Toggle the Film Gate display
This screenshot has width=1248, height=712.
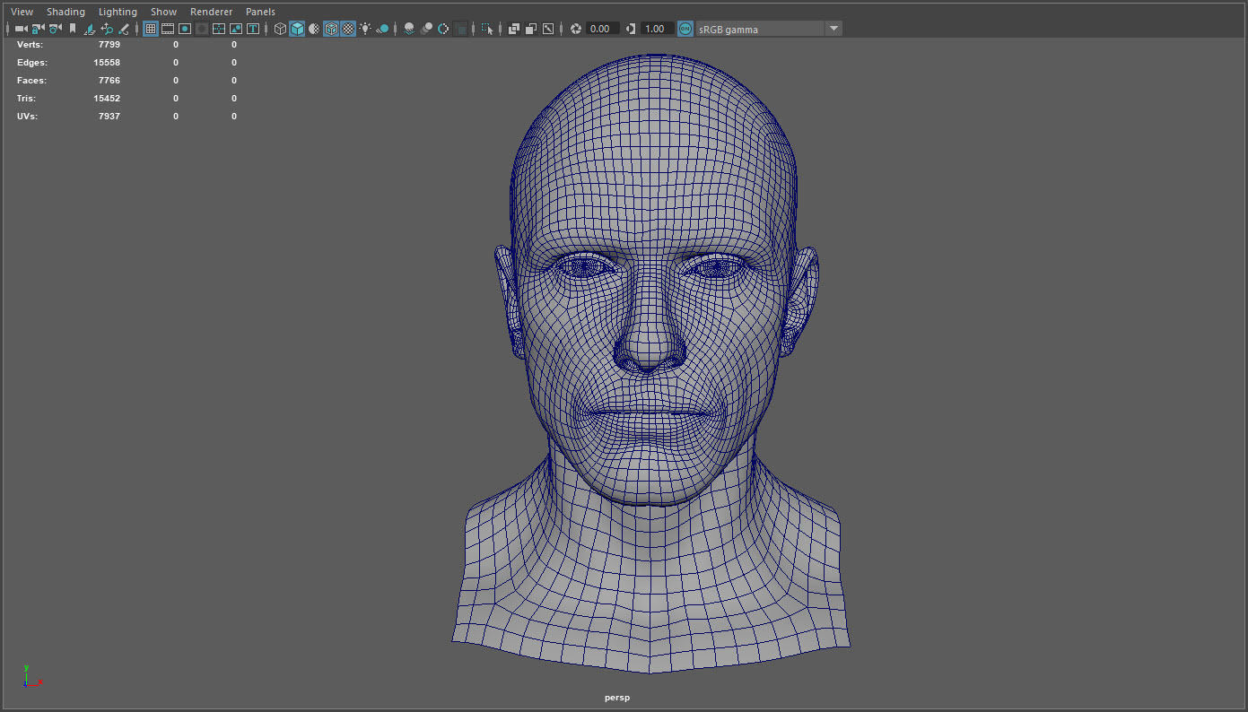tap(168, 29)
